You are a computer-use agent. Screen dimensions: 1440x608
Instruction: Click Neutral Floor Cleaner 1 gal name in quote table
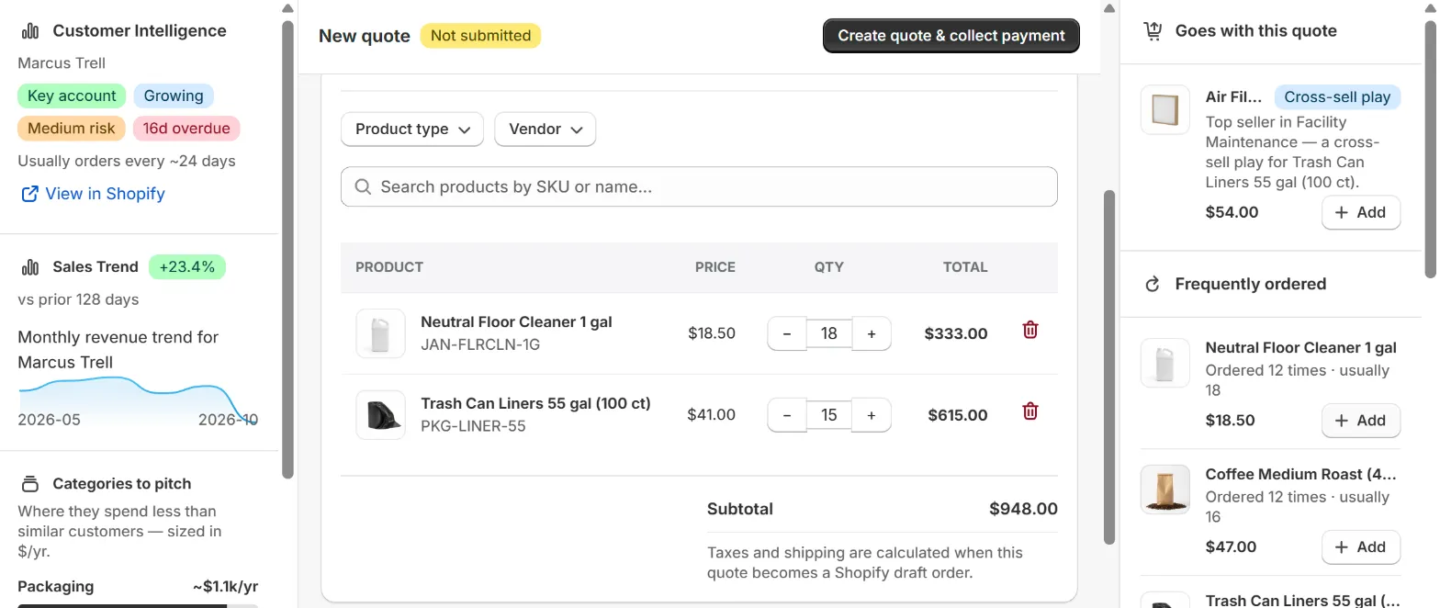click(x=516, y=322)
